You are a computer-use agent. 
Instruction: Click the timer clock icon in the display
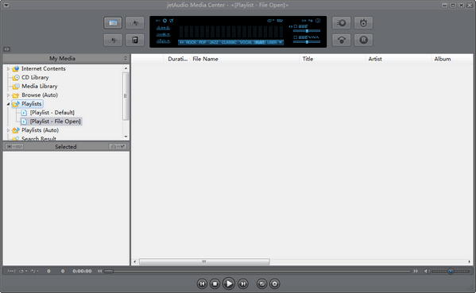(164, 21)
